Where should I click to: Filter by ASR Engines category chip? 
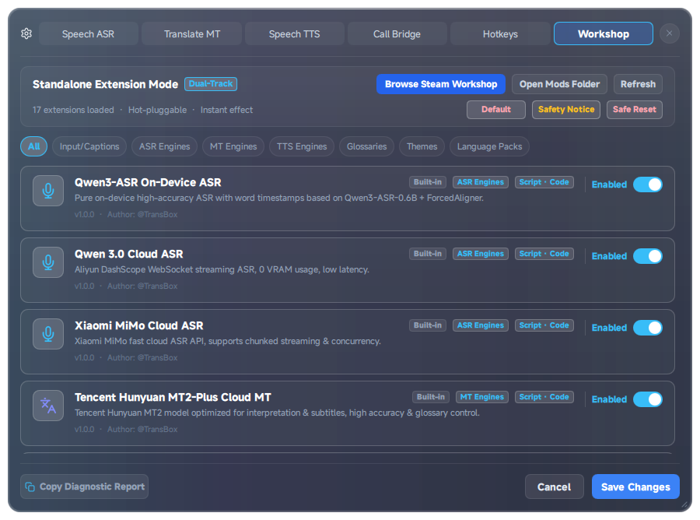click(x=165, y=146)
